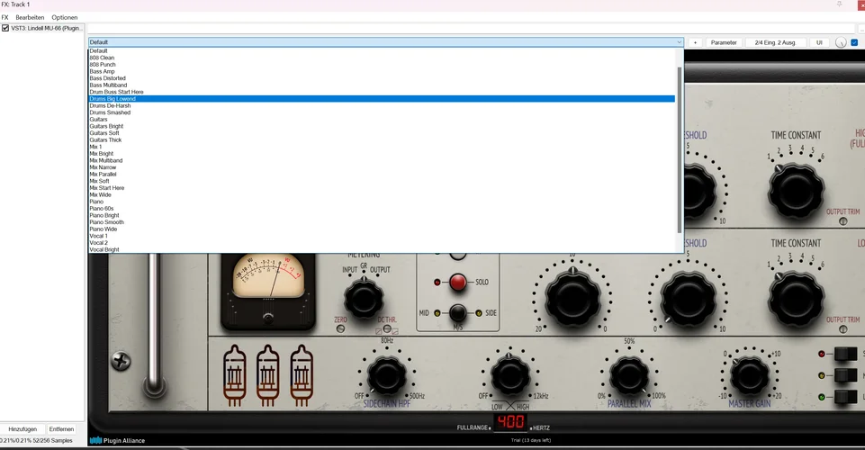
Task: Choose the Guitars Bright preset
Action: coord(382,126)
